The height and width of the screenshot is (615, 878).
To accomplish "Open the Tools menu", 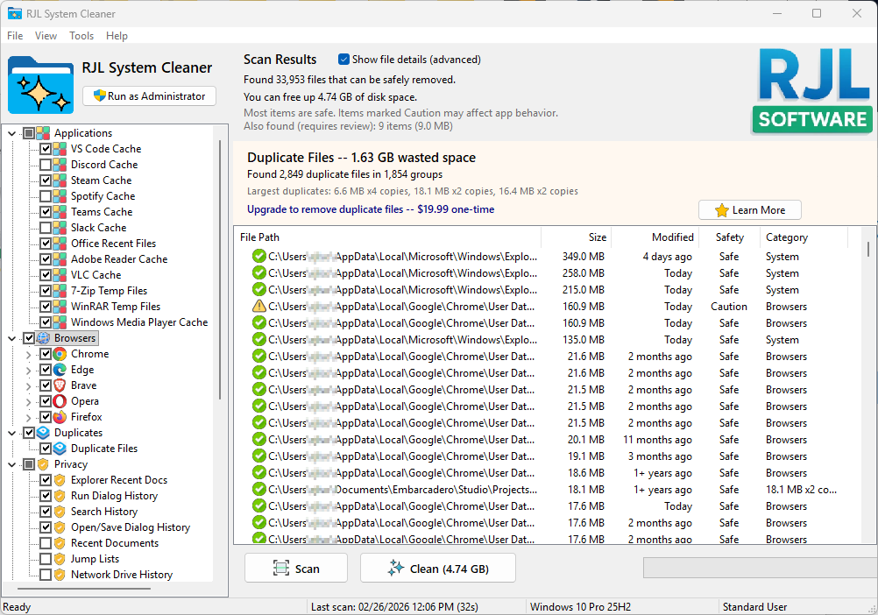I will [x=81, y=36].
